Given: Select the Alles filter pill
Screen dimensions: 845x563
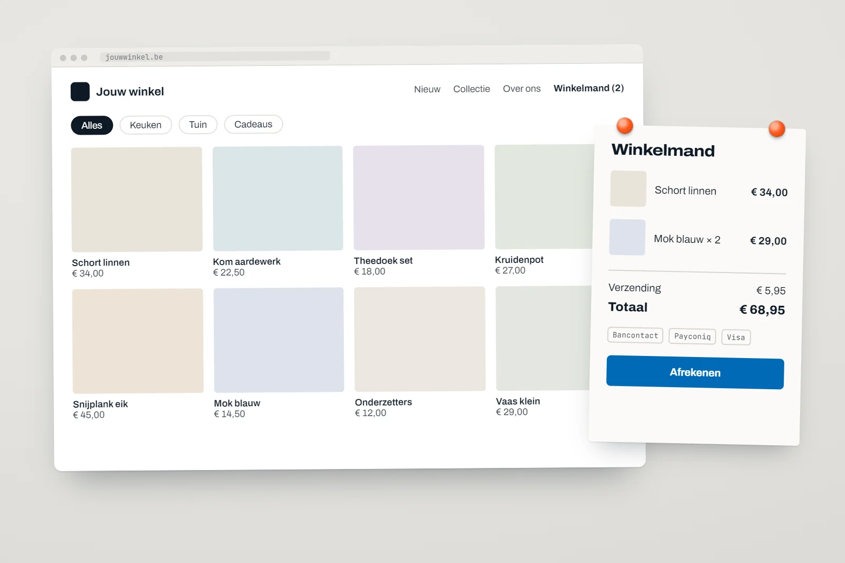Looking at the screenshot, I should coord(92,125).
